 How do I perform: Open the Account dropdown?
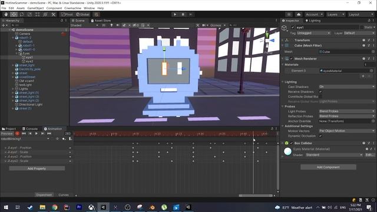click(x=314, y=14)
